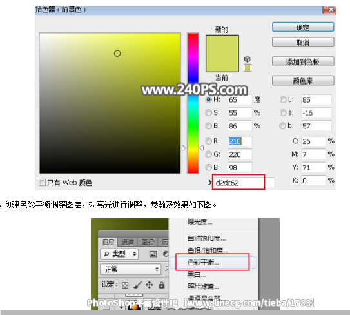350x315 pixels.
Task: Click the color field picker circle marker
Action: click(117, 54)
